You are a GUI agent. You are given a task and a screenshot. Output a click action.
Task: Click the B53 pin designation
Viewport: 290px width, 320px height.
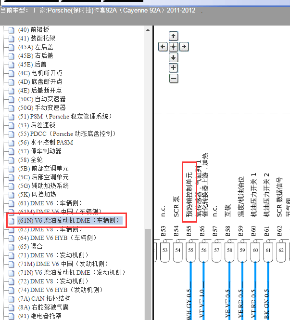[164, 231]
